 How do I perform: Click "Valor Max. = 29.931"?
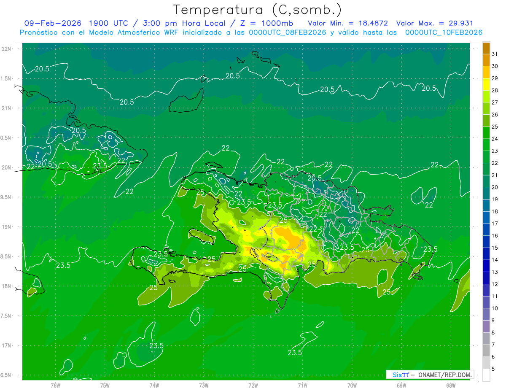click(435, 23)
